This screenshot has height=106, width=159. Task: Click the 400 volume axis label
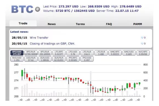(146, 80)
